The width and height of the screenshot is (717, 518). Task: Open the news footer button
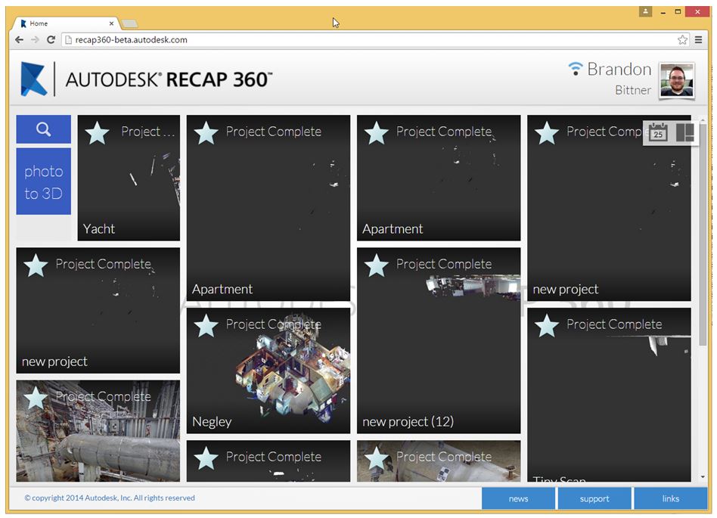tap(518, 498)
